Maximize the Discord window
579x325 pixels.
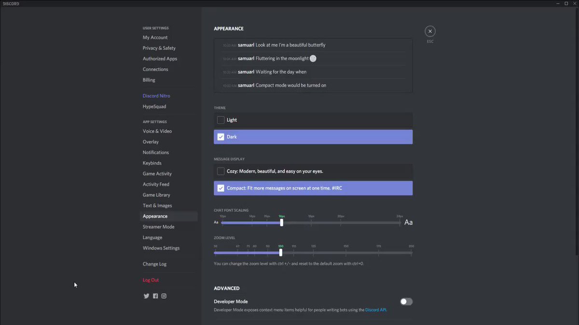point(566,3)
